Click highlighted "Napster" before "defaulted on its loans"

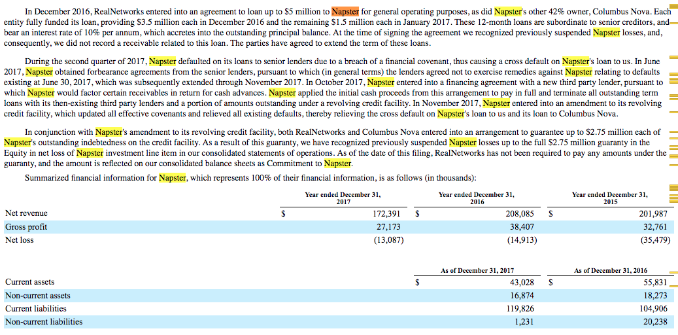pos(163,62)
